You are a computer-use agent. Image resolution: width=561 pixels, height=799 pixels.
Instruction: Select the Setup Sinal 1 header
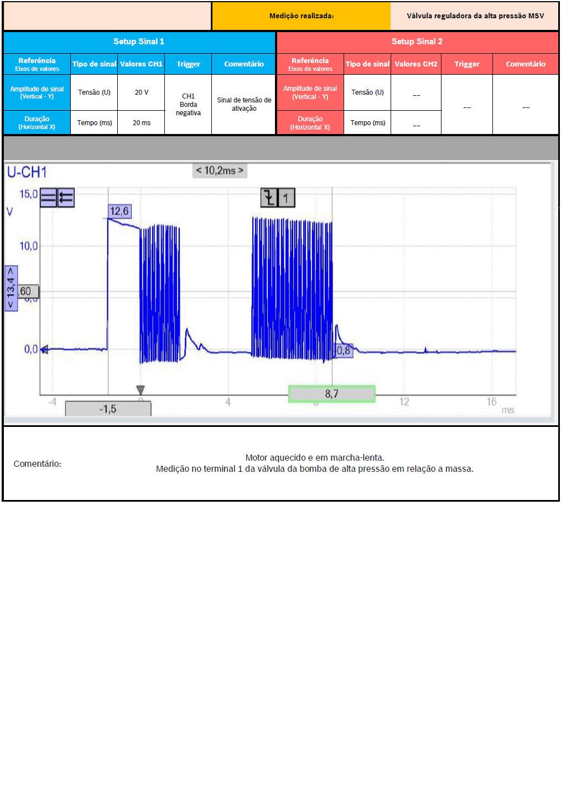click(139, 42)
